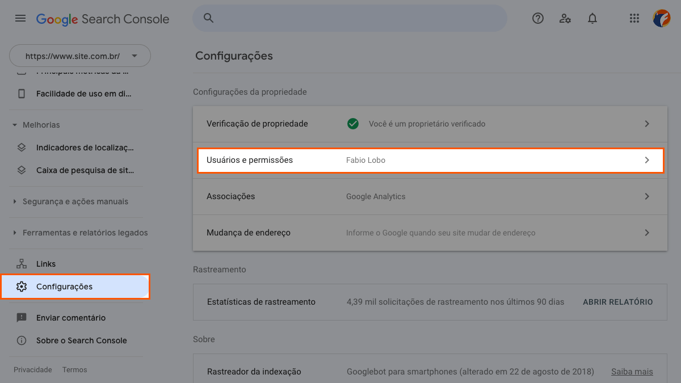Open Indicadores de localização report
Viewport: 681px width, 383px height.
tap(76, 148)
